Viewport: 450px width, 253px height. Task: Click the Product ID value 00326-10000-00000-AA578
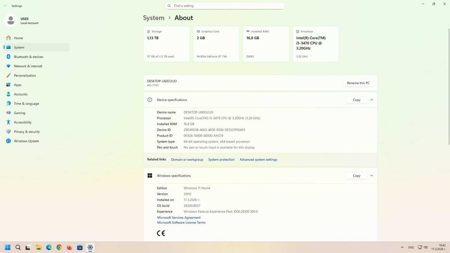[x=203, y=136]
